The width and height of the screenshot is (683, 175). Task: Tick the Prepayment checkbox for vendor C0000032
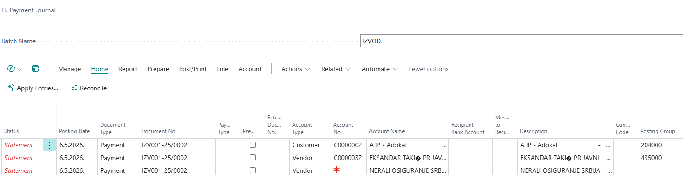(252, 158)
